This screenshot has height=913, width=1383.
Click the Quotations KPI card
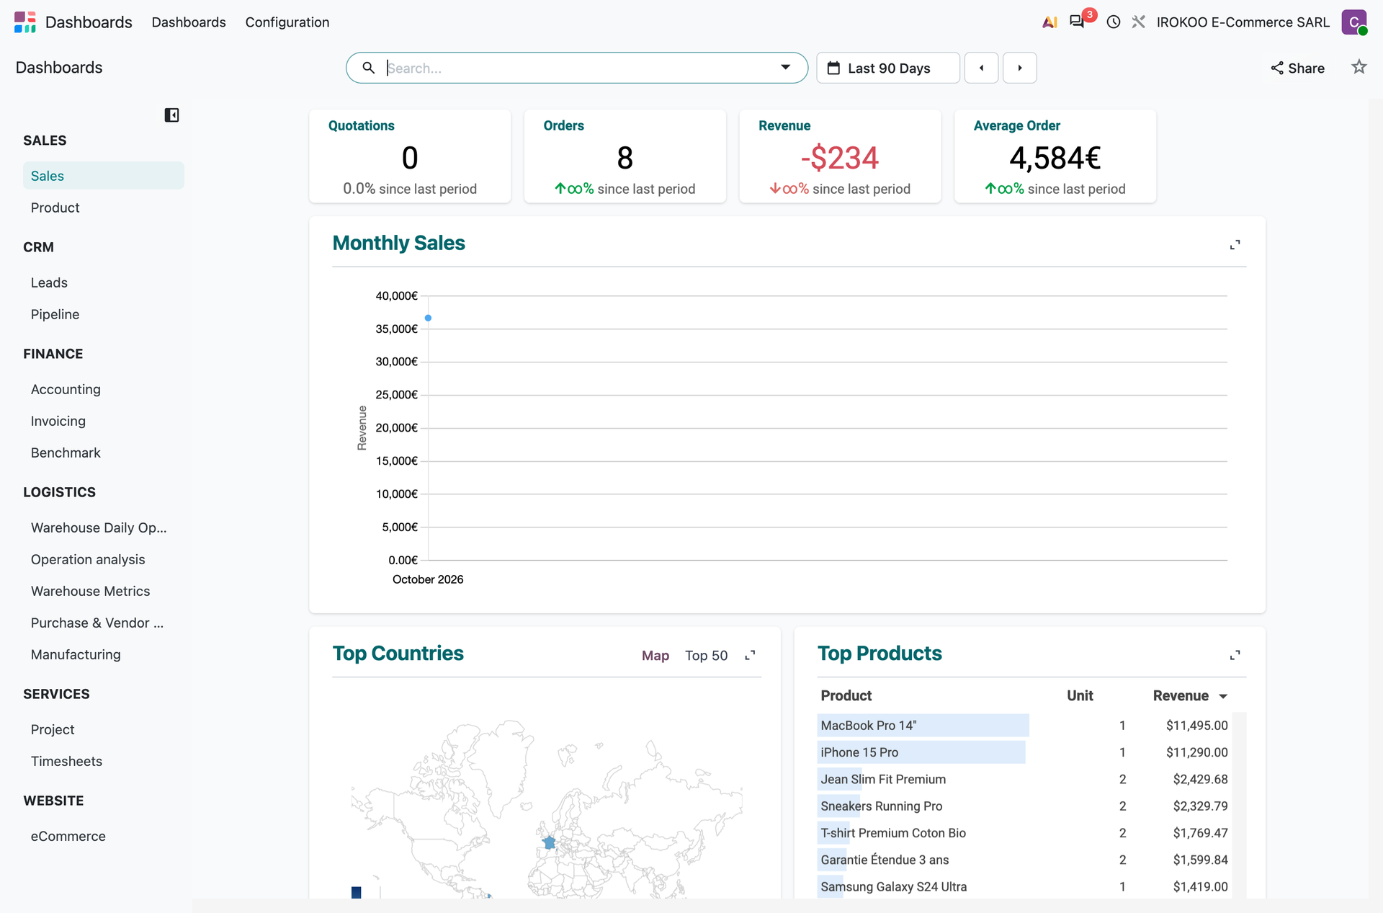pos(410,156)
